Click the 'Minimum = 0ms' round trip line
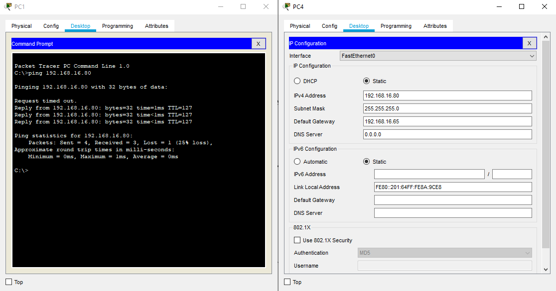Viewport: 556px width, 291px height. pos(103,157)
